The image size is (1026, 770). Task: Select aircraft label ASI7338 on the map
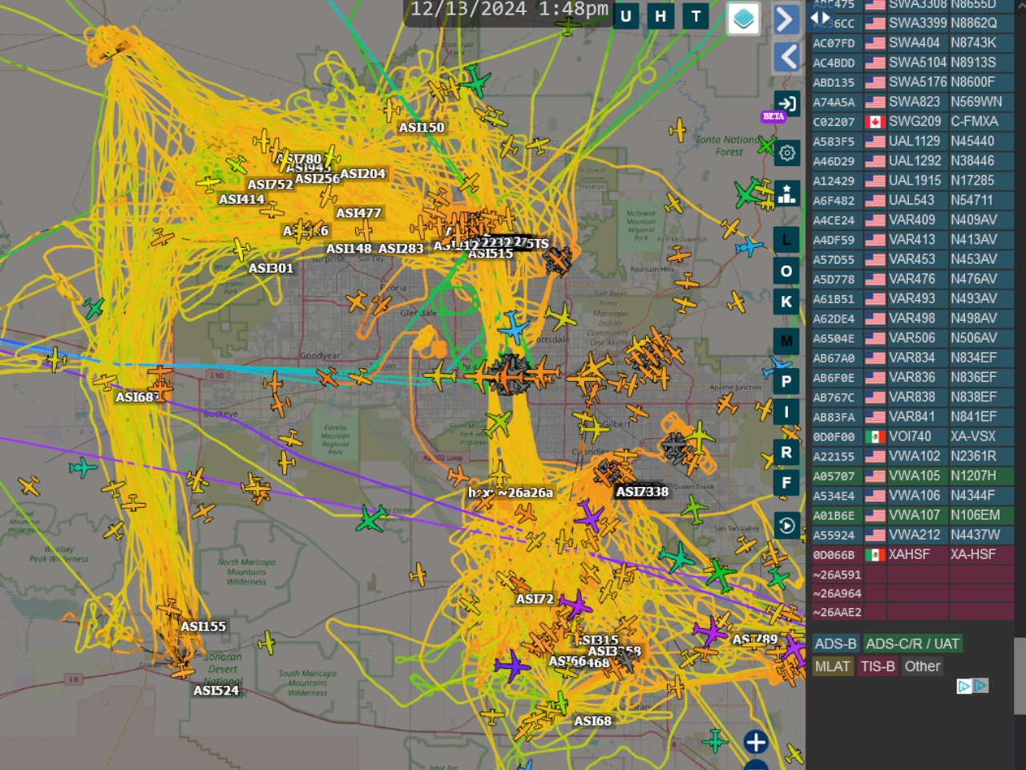(642, 492)
